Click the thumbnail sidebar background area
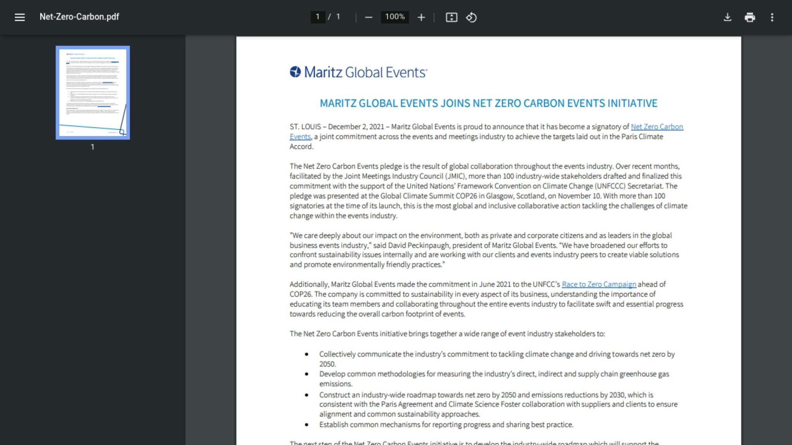 click(x=93, y=270)
